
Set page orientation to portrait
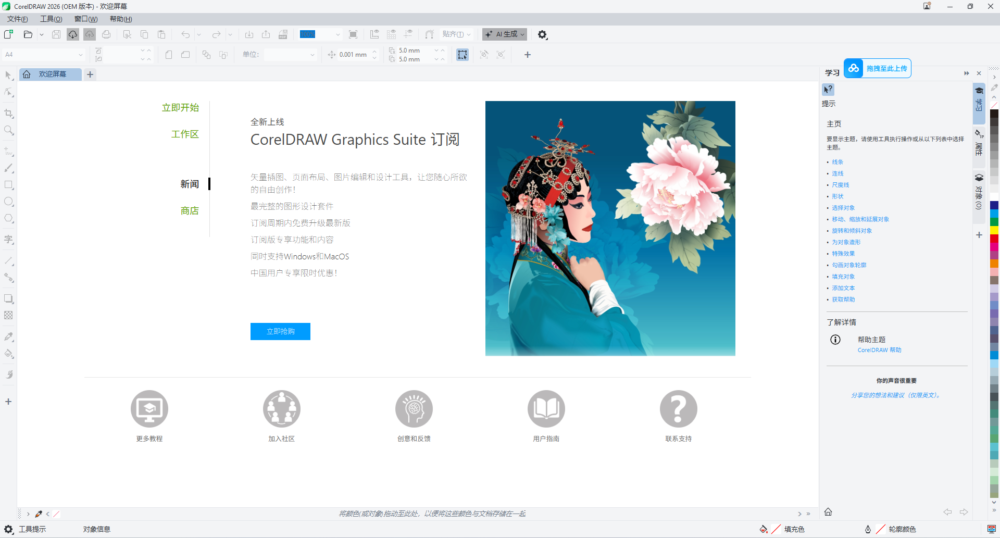pos(168,55)
